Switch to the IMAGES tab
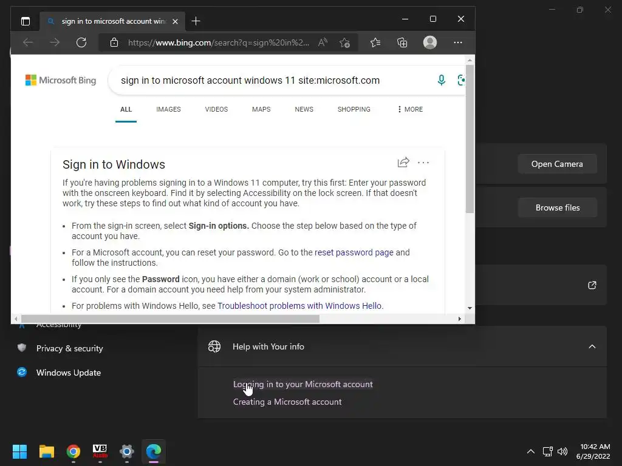This screenshot has width=622, height=466. tap(168, 109)
